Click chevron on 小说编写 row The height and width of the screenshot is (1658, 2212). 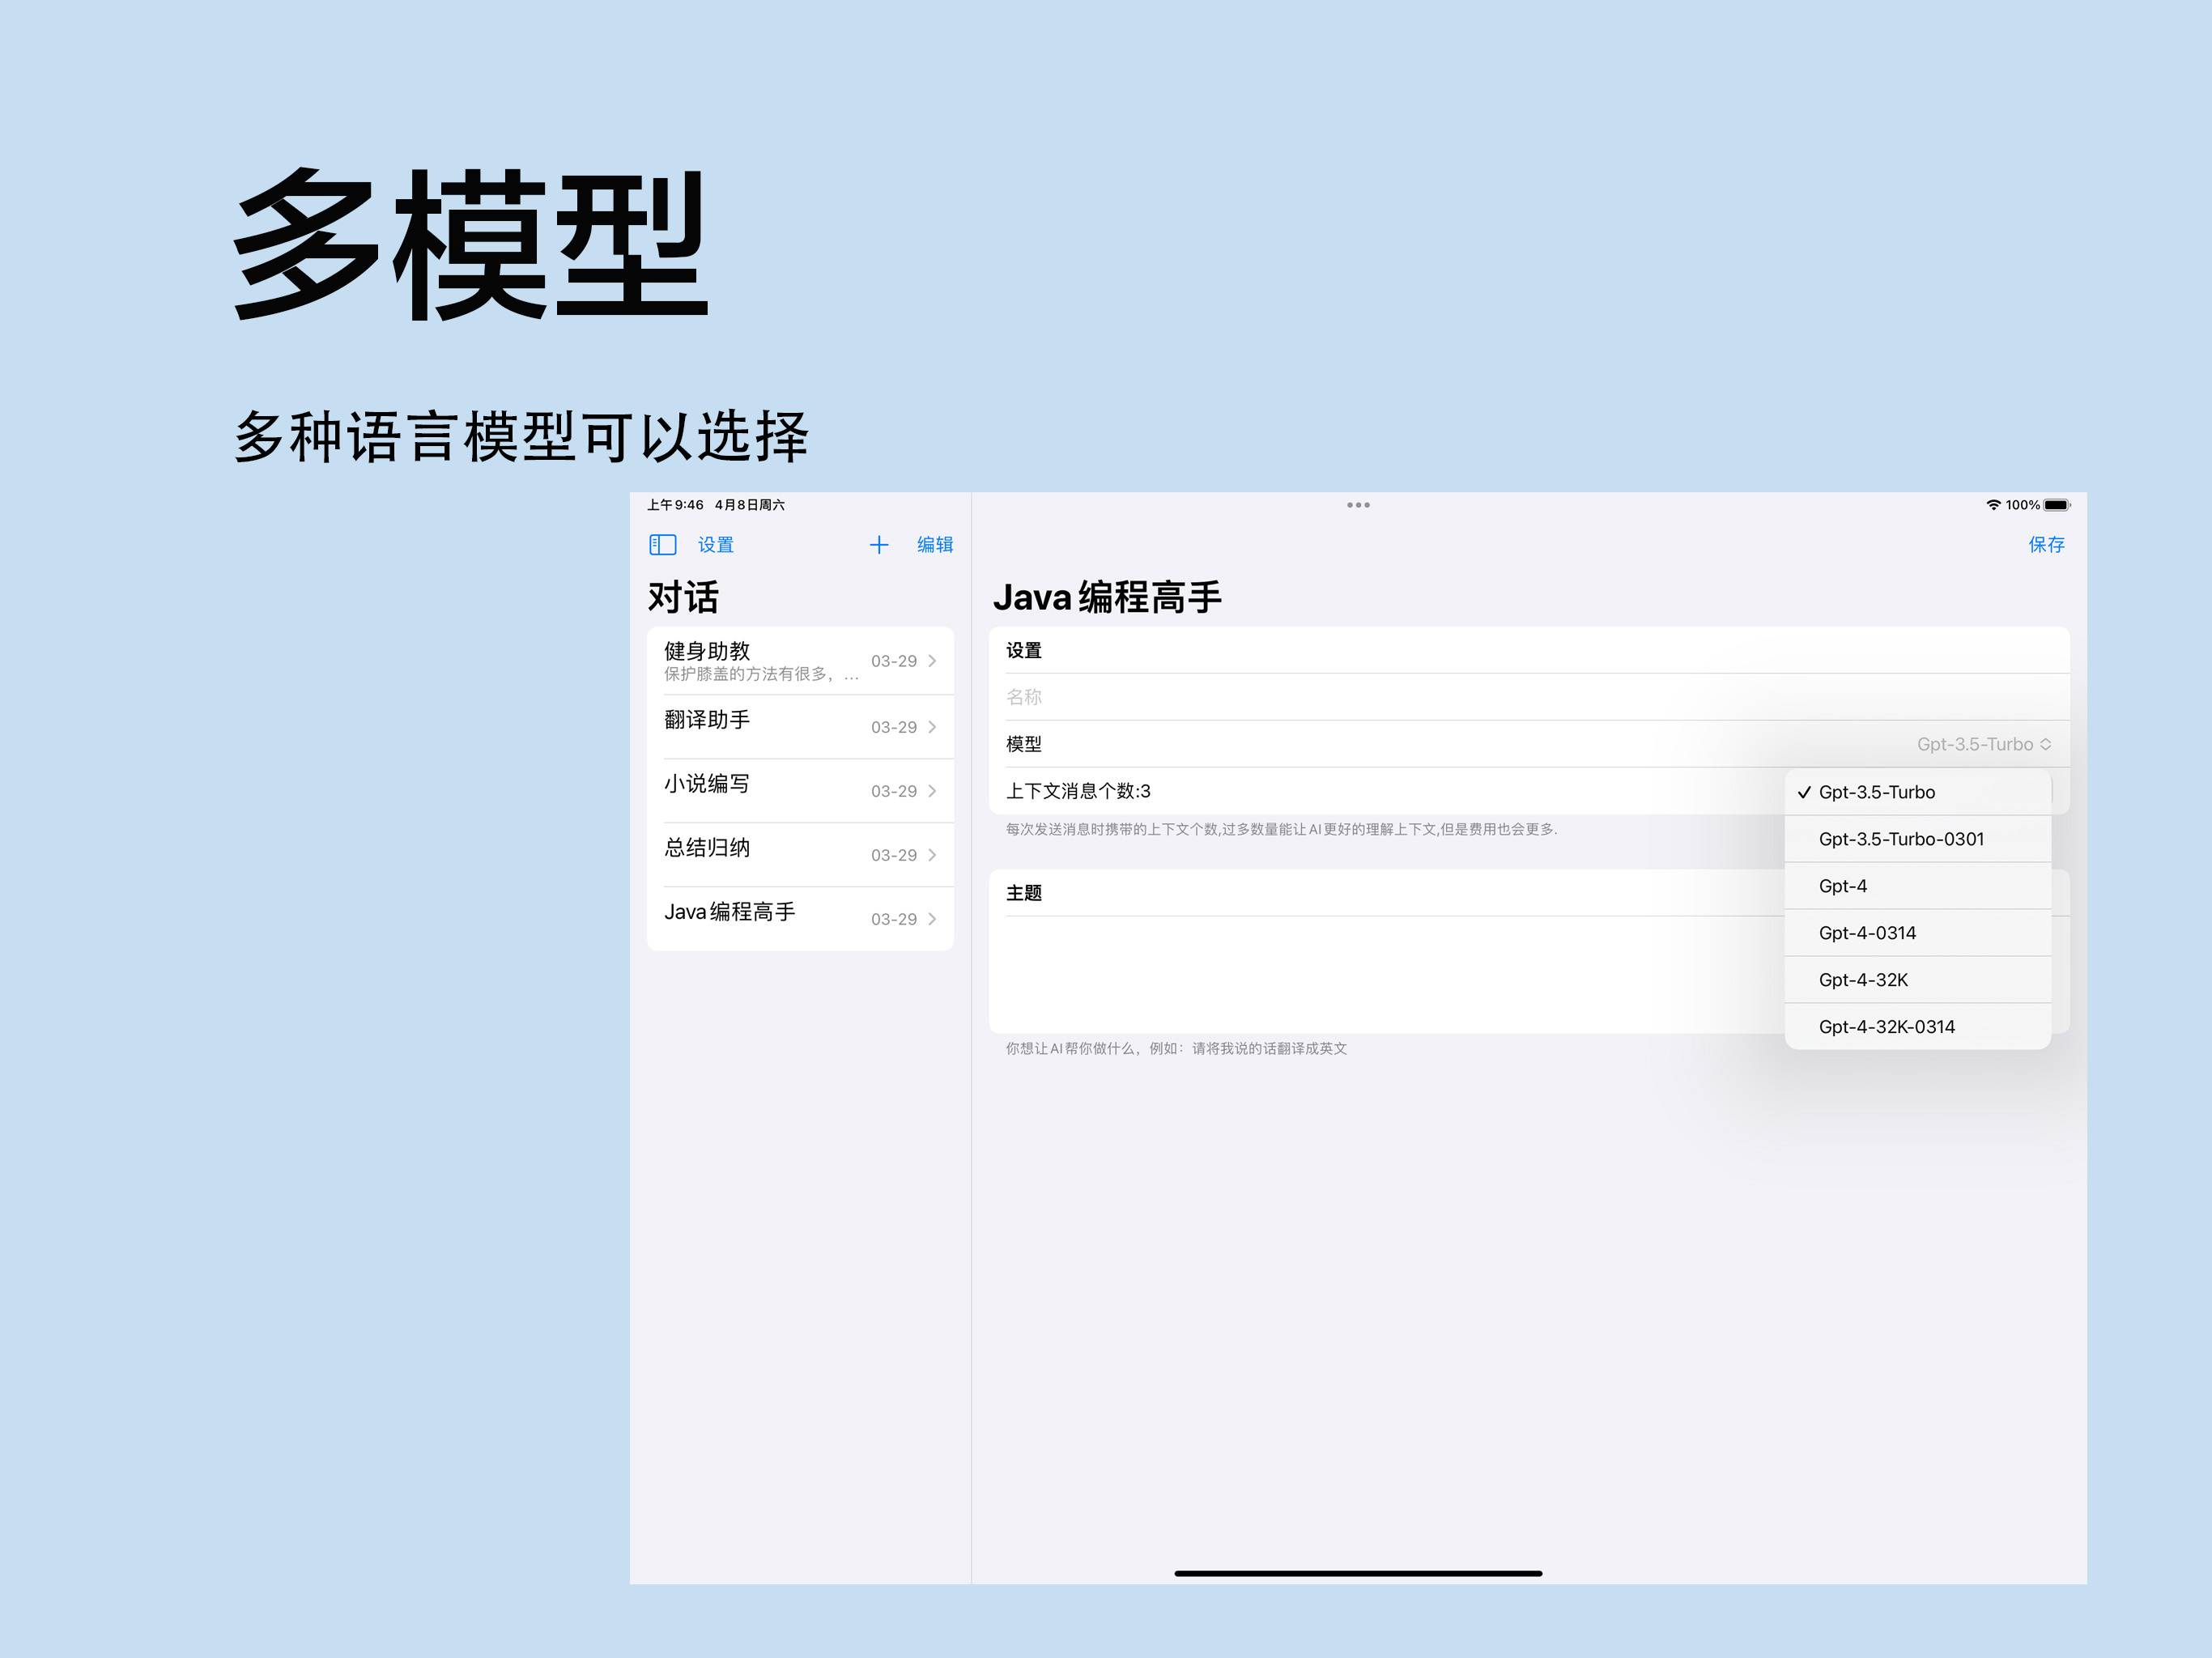[x=932, y=791]
